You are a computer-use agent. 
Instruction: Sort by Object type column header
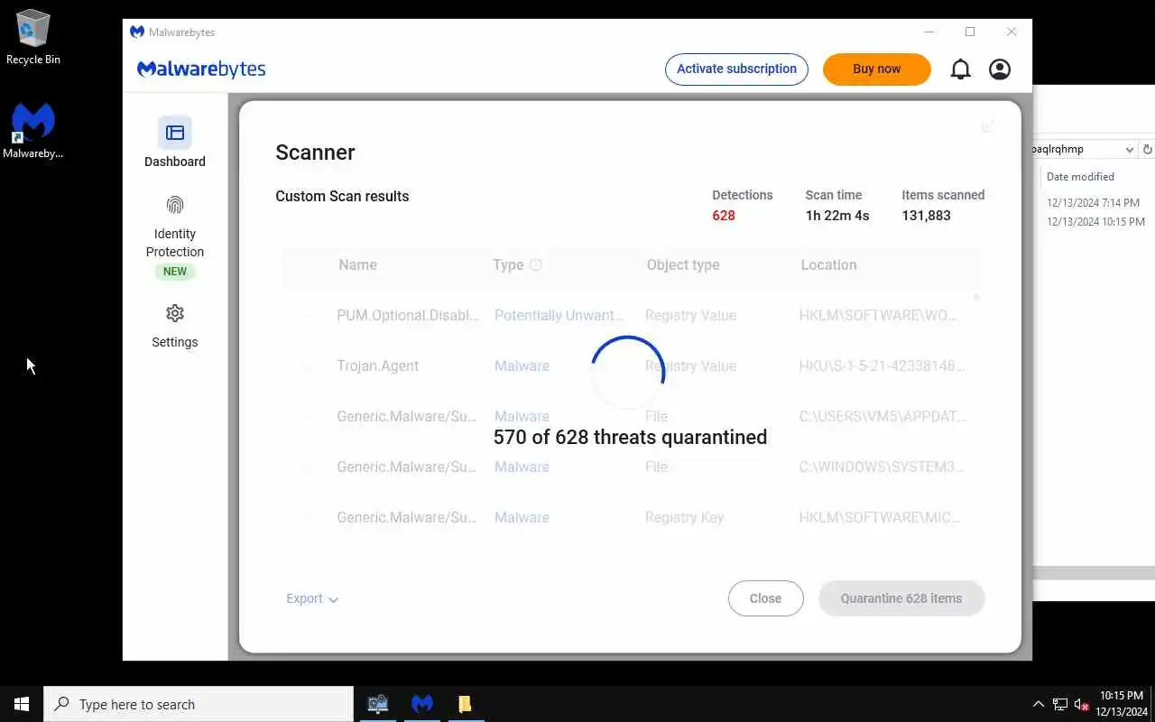pyautogui.click(x=683, y=264)
